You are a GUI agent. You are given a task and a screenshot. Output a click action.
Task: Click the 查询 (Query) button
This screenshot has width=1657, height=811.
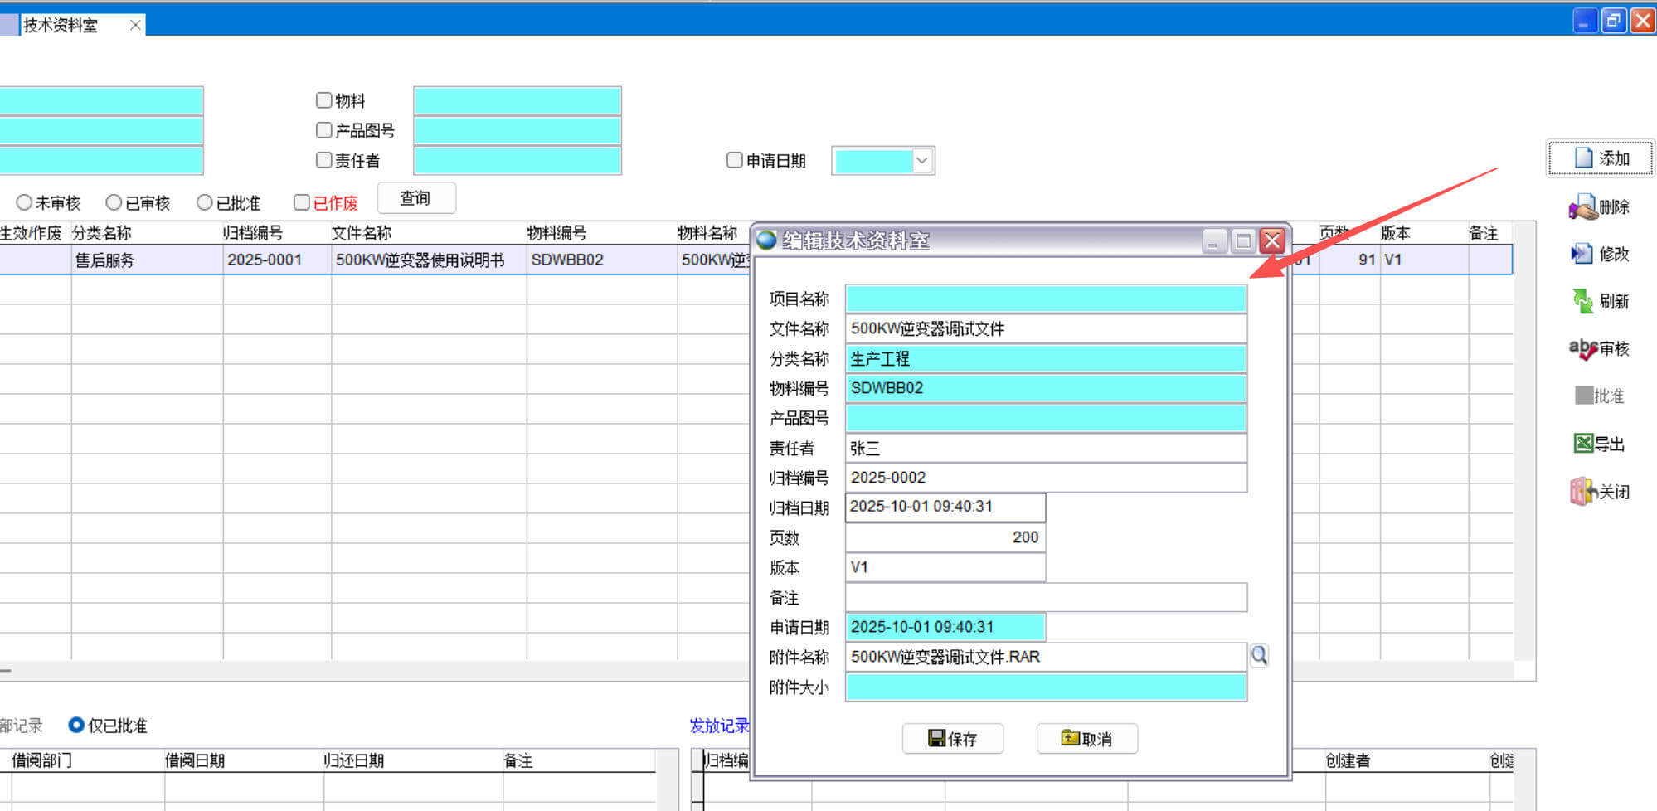click(415, 198)
